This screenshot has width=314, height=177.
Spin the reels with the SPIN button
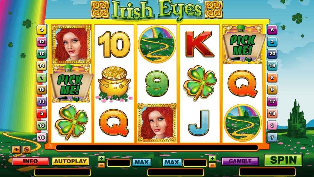(x=283, y=160)
